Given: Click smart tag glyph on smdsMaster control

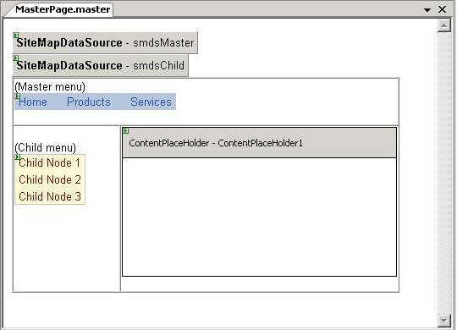Looking at the screenshot, I should 16,36.
